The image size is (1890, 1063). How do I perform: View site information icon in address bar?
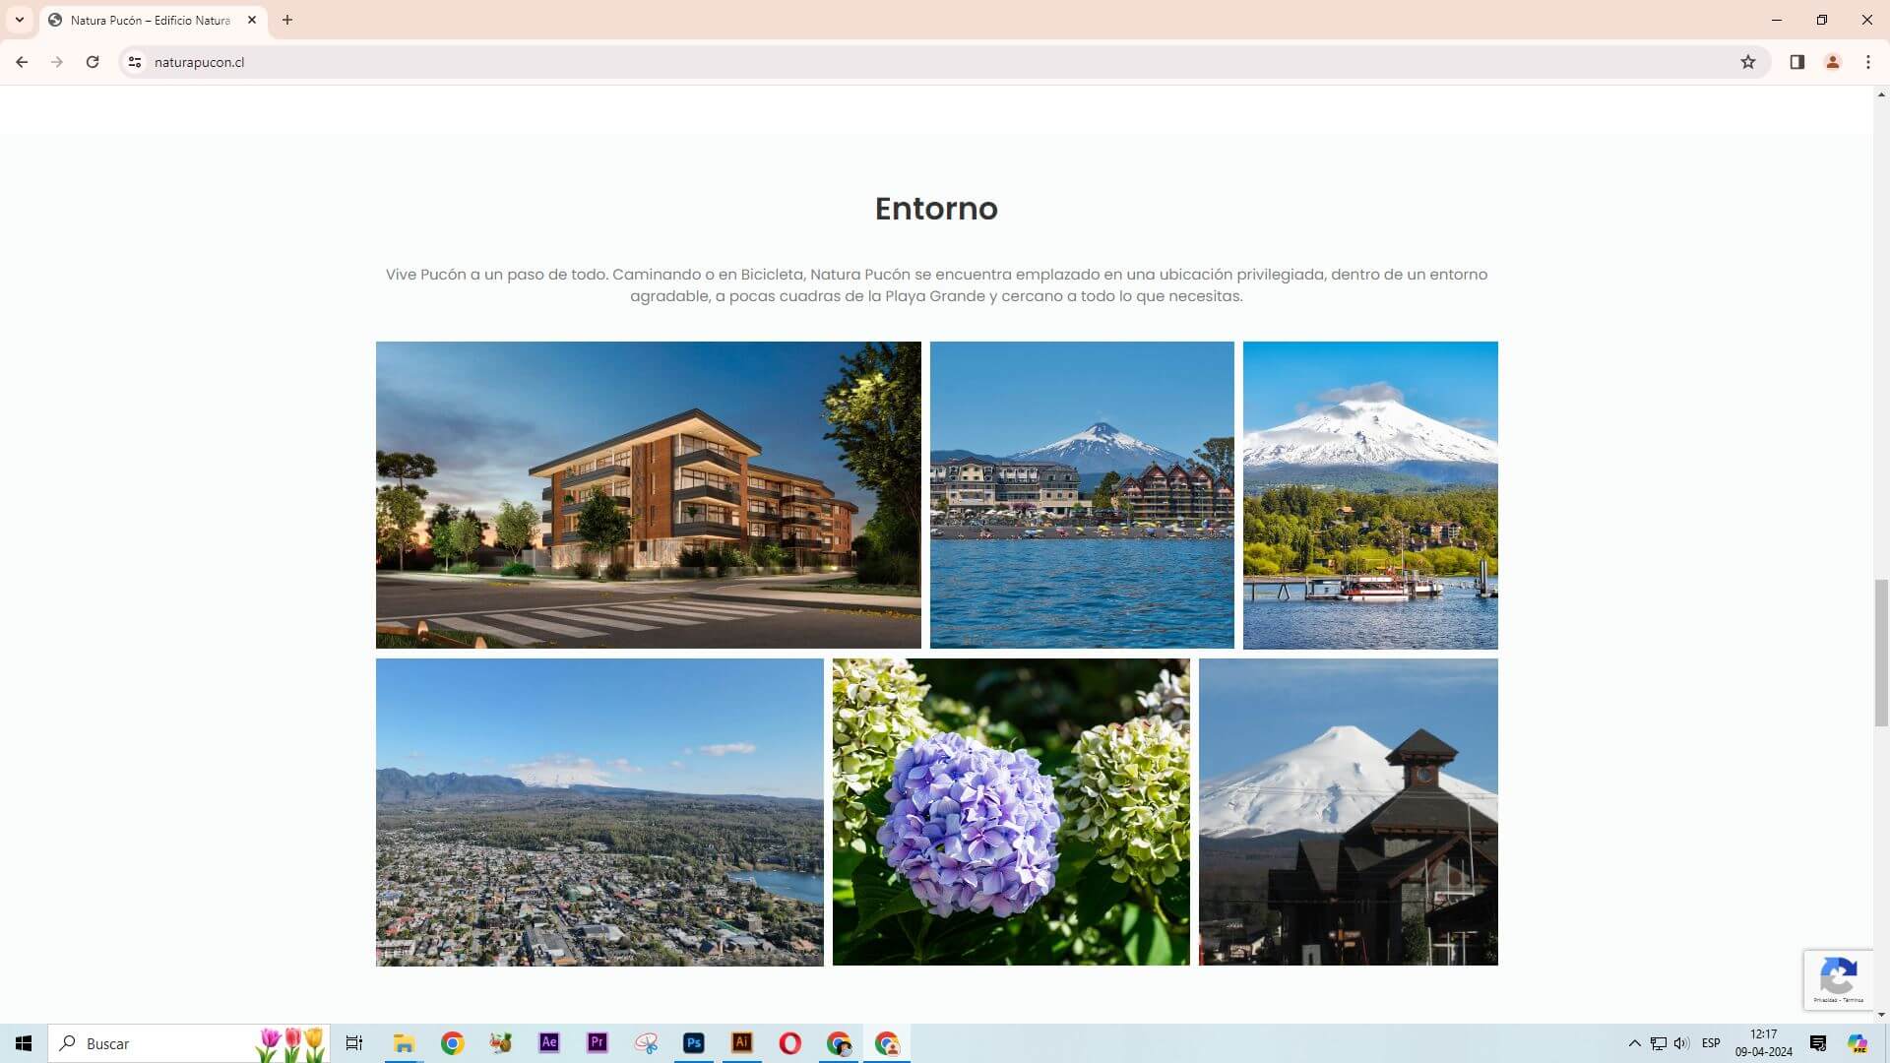point(135,62)
